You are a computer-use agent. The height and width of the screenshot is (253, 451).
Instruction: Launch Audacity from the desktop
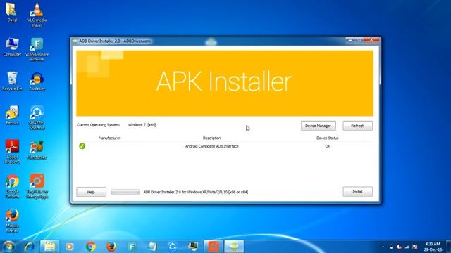(x=37, y=82)
